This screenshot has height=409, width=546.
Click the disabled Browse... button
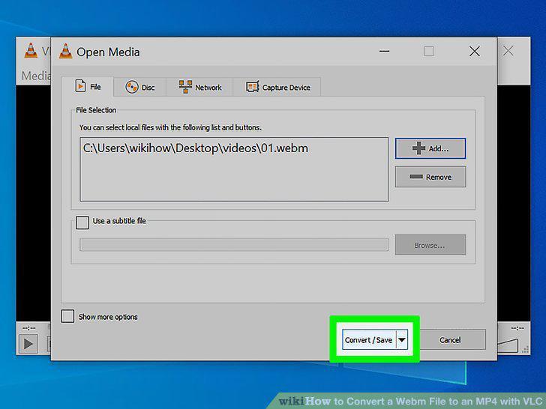coord(430,245)
